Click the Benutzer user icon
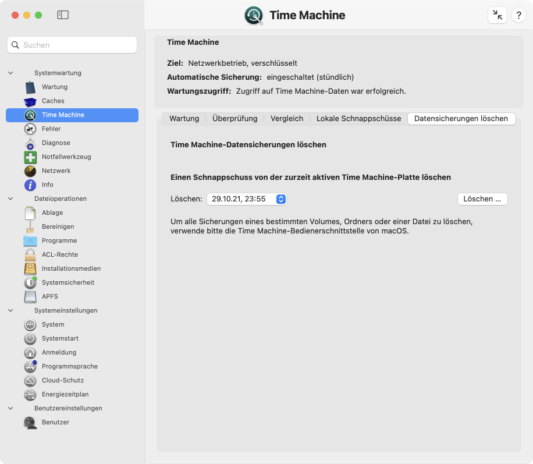Image resolution: width=533 pixels, height=464 pixels. pos(30,422)
